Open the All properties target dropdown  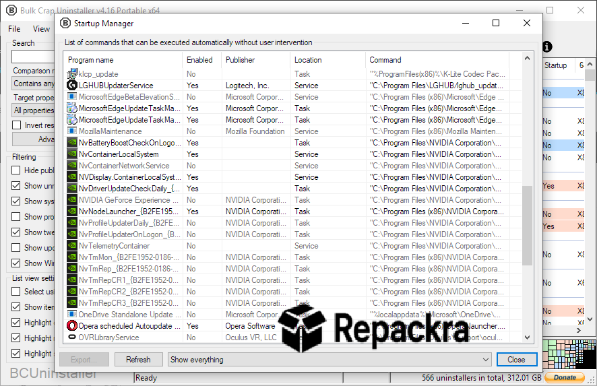[34, 110]
